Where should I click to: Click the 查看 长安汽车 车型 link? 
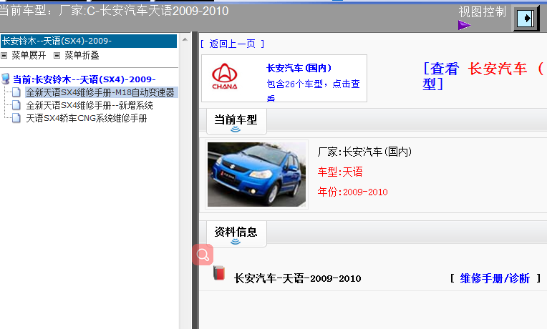click(x=484, y=76)
